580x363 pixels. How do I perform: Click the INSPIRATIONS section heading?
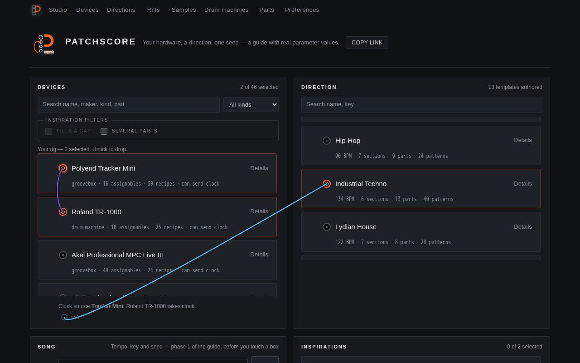[324, 347]
